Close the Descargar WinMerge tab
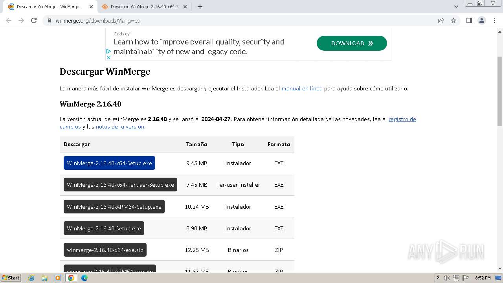Viewport: 503px width, 283px height. coord(91,7)
